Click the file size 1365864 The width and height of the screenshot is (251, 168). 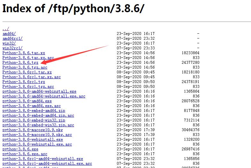tap(192, 91)
